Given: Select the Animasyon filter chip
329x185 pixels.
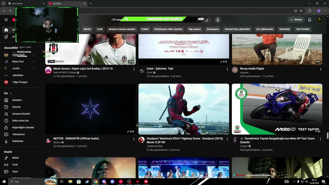Looking at the screenshot, I should [213, 29].
